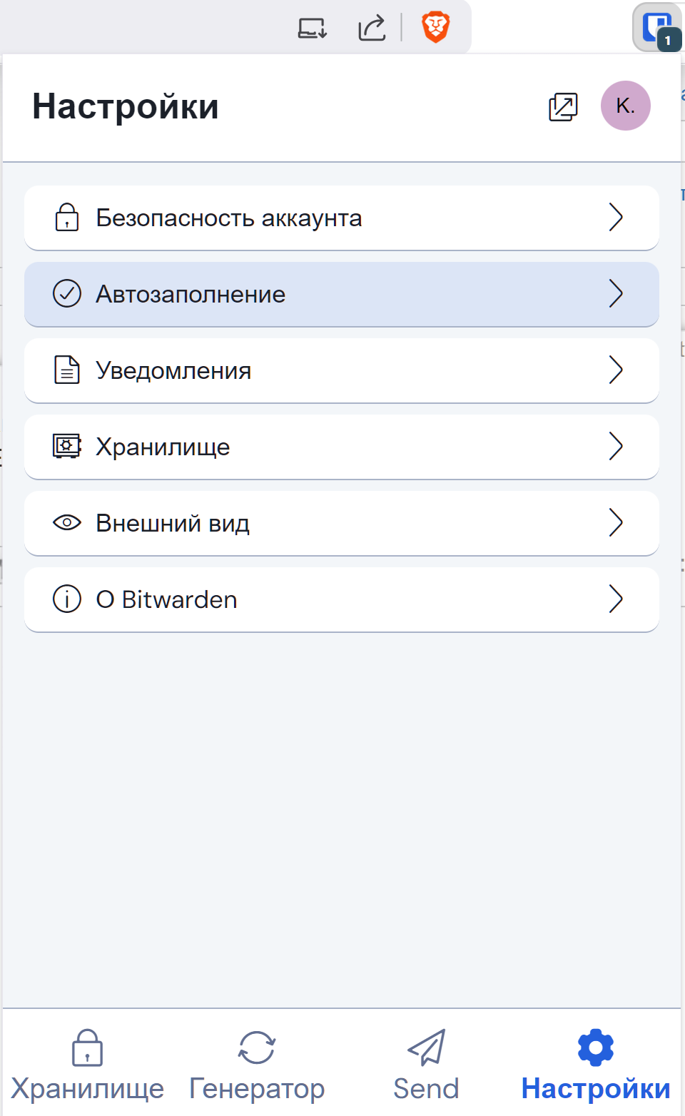The image size is (685, 1116).
Task: Click the pop-out to new window icon
Action: (562, 107)
